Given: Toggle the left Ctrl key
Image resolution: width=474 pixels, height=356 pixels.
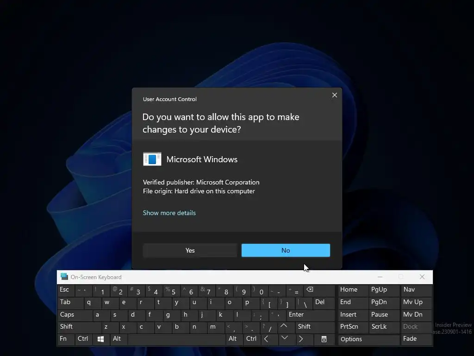Looking at the screenshot, I should (x=84, y=339).
